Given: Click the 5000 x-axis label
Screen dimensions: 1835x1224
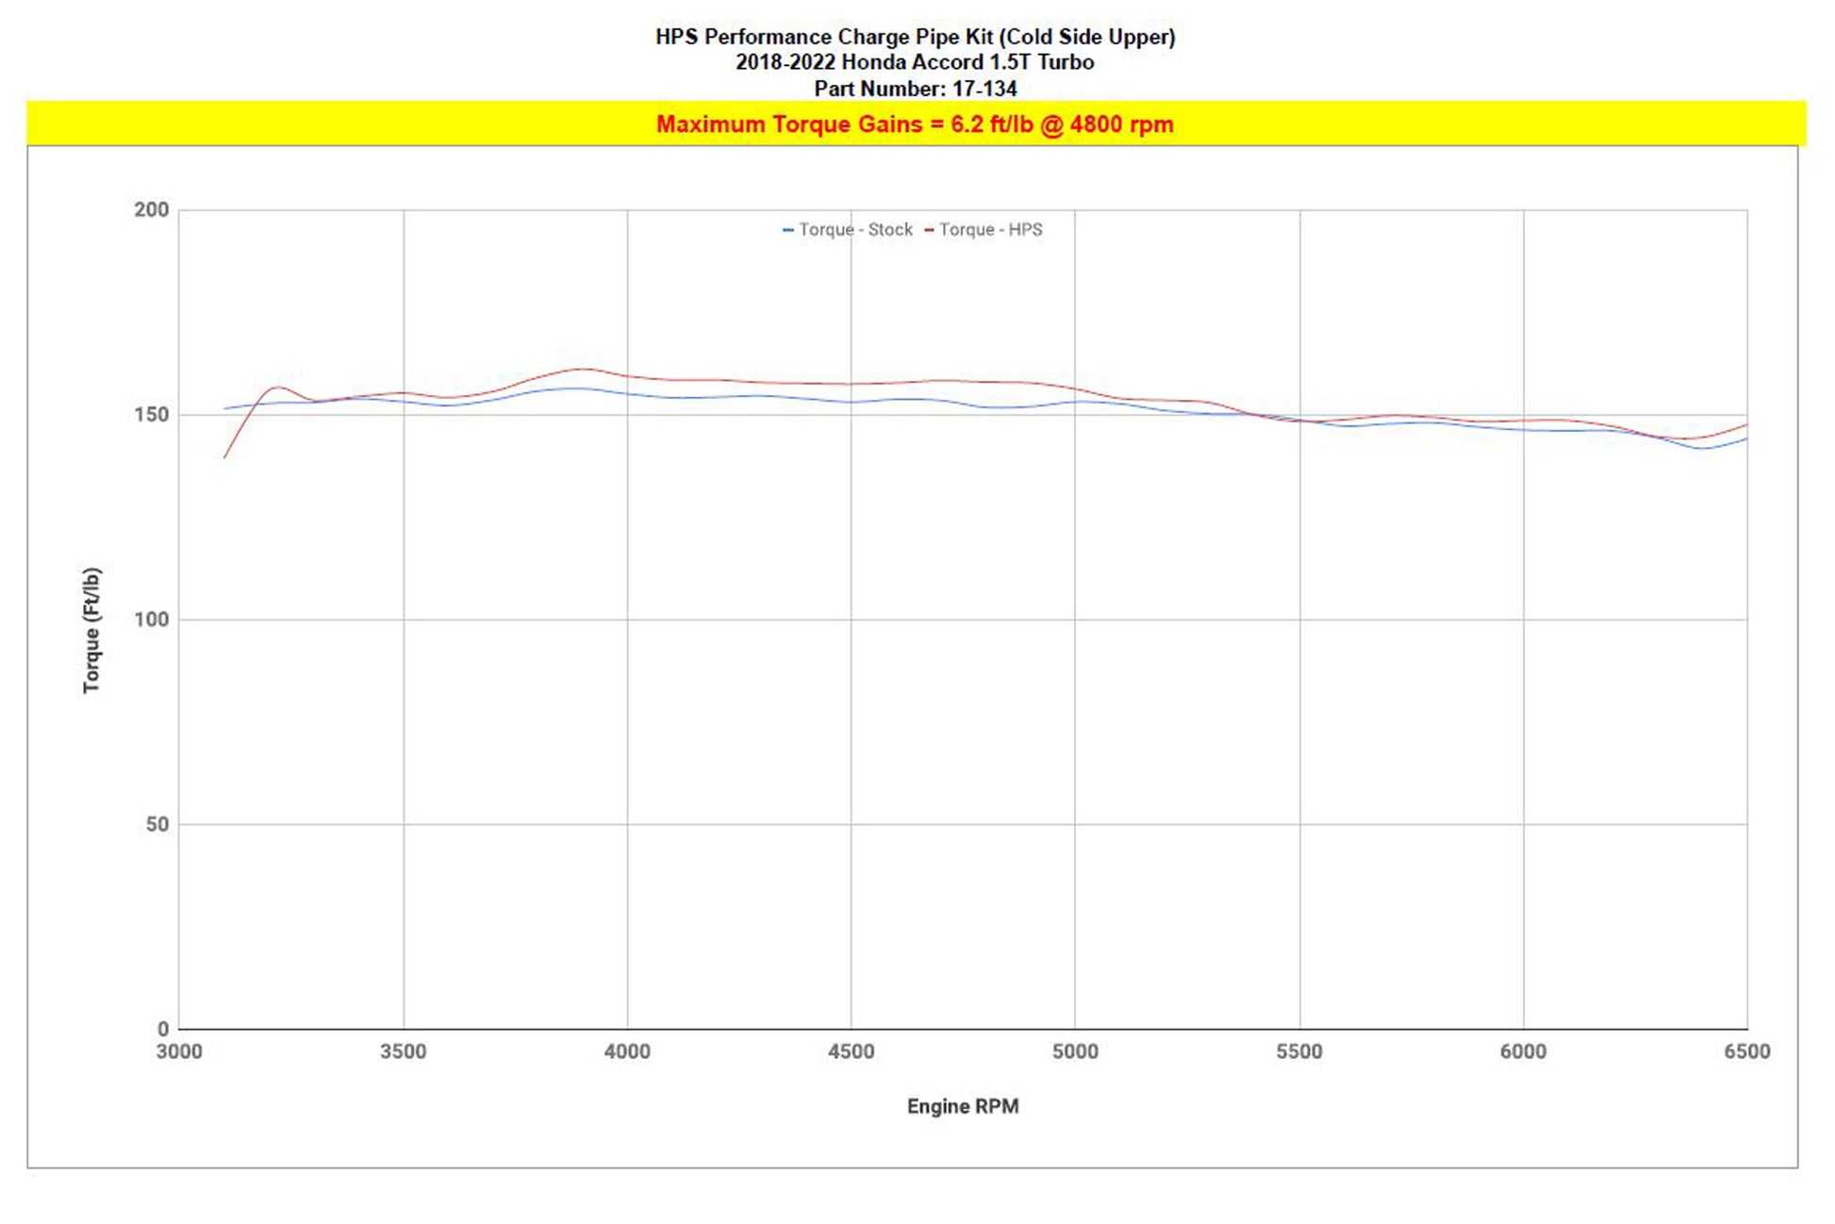Looking at the screenshot, I should [x=1075, y=1051].
